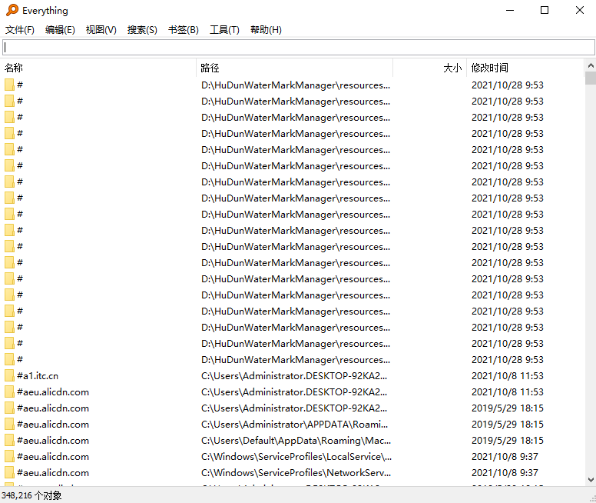Click path C:\Users\Administrator\APPDATA\Roami...
Screen dimensions: 596x503
click(295, 425)
